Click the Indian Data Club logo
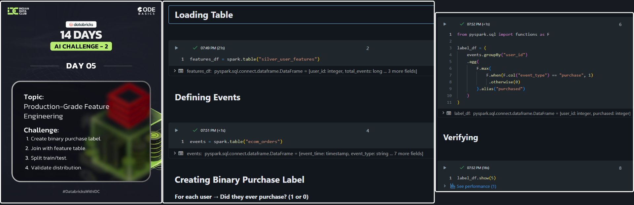Image resolution: width=634 pixels, height=205 pixels. coord(18,11)
